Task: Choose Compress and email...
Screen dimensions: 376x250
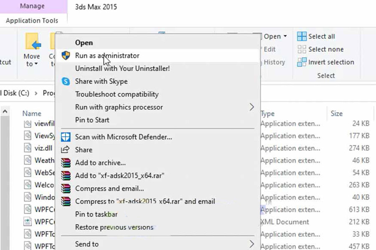Action: pyautogui.click(x=158, y=188)
